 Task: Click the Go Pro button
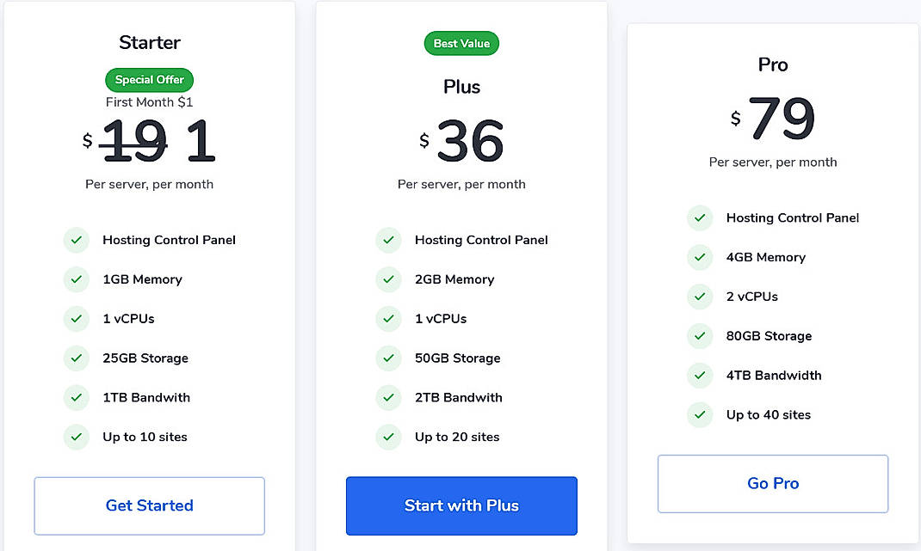point(772,483)
